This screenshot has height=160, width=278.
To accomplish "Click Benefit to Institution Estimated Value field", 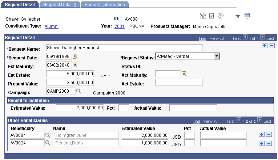I will [x=80, y=108].
